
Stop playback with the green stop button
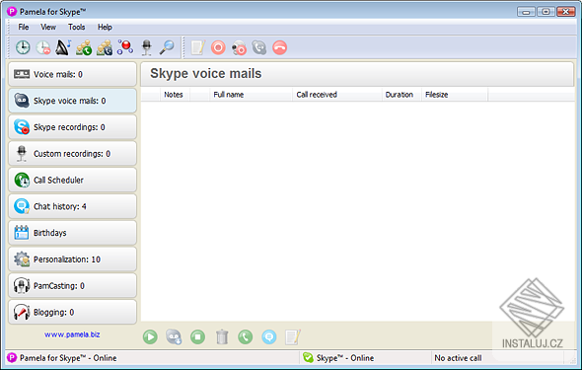point(197,337)
